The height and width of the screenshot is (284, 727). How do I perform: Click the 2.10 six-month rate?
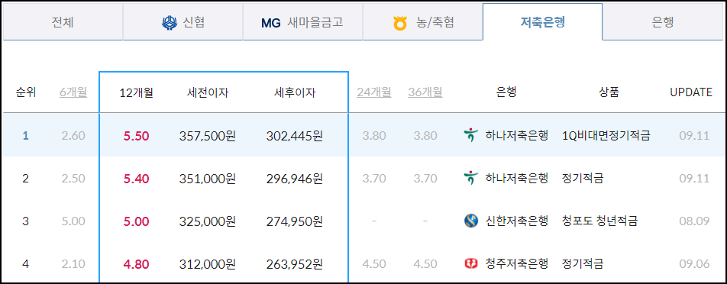[73, 264]
